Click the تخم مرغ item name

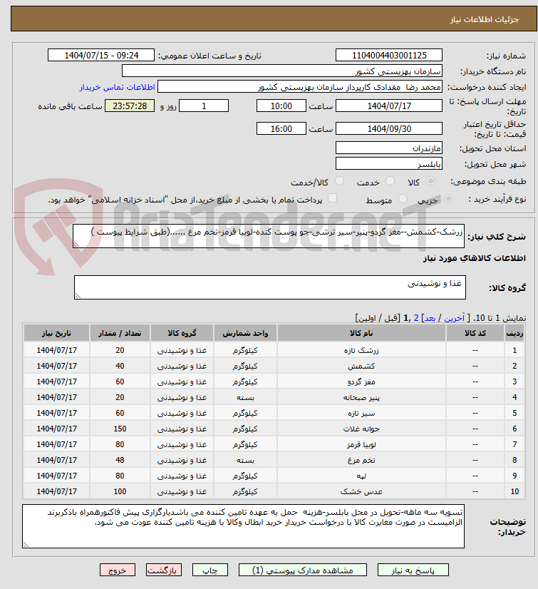(x=361, y=460)
